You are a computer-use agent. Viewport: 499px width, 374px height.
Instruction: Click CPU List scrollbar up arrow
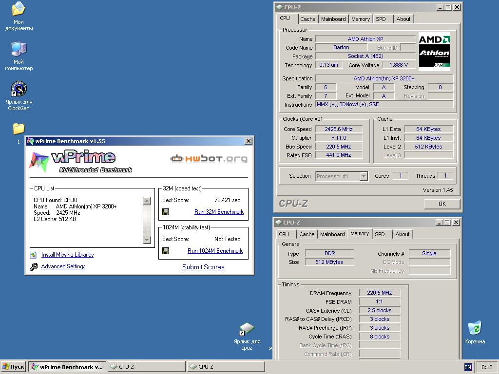(147, 200)
